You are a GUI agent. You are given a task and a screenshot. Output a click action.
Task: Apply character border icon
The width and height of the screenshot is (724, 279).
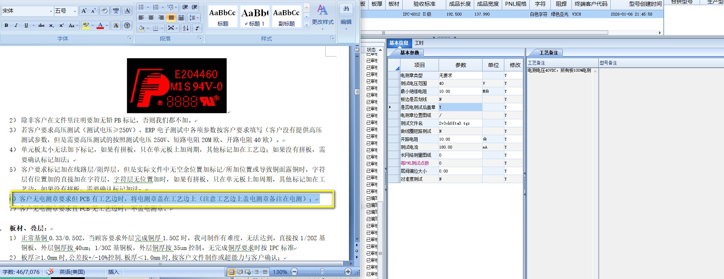pyautogui.click(x=127, y=11)
